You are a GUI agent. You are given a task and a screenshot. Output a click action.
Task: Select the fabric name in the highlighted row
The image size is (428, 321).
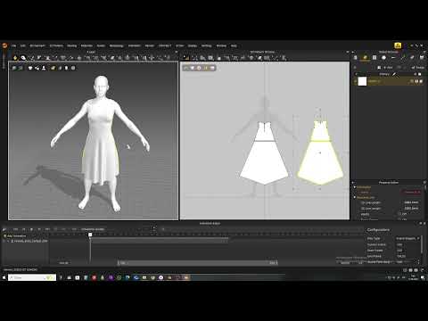click(374, 81)
